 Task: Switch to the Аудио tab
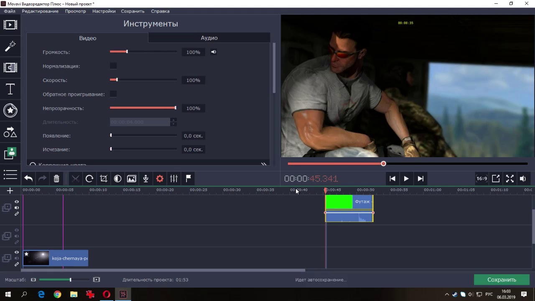[209, 38]
